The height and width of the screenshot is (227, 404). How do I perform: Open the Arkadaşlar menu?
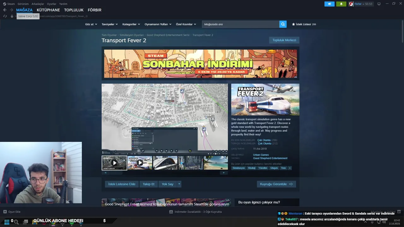38,4
